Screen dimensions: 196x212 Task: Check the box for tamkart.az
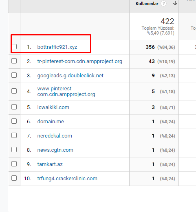point(14,164)
